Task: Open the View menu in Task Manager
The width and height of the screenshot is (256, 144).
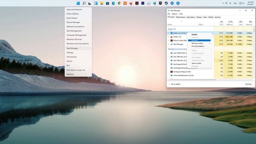Action: (x=181, y=14)
